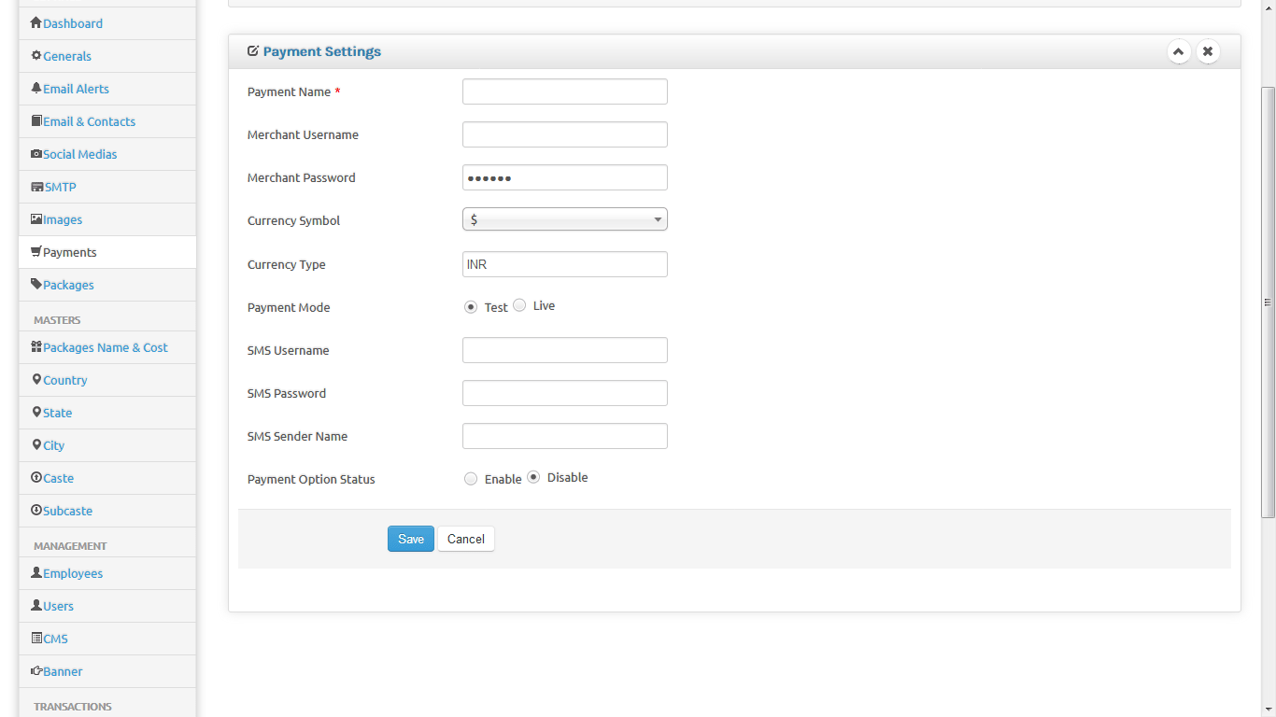Click the Employees user icon

tap(36, 572)
